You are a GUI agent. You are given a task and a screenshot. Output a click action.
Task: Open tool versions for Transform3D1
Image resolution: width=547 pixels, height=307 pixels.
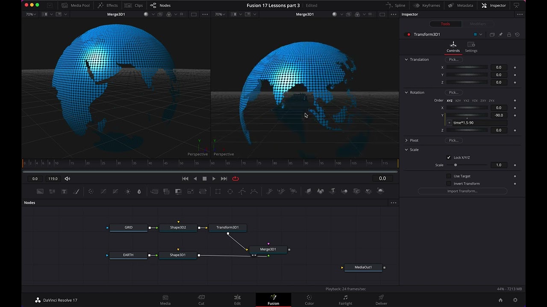(x=492, y=35)
